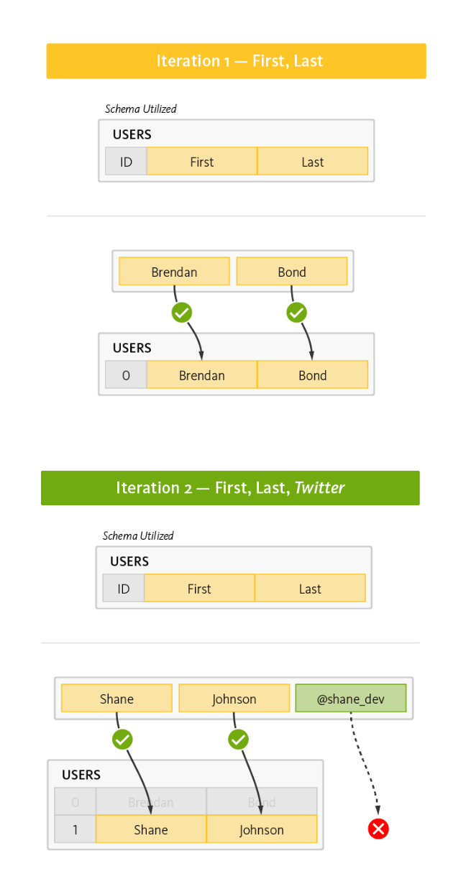This screenshot has width=466, height=884.
Task: Select the Last column in Iteration 1 schema
Action: [313, 162]
